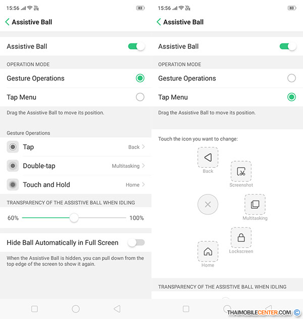The height and width of the screenshot is (319, 303).
Task: Toggle Hide Ball Automatically in Full Screen
Action: (136, 242)
